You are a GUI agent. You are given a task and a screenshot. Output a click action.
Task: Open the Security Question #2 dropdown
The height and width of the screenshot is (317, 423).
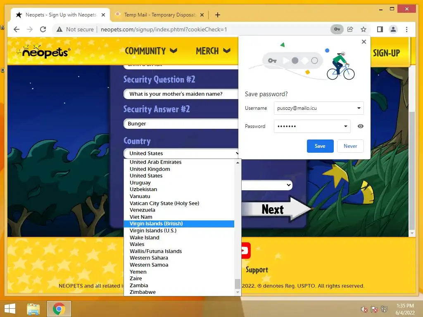pos(181,94)
